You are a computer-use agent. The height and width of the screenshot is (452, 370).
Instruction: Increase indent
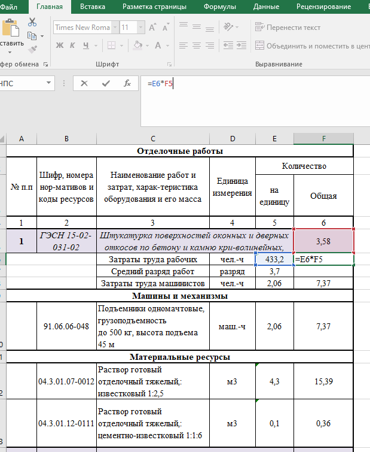(241, 45)
